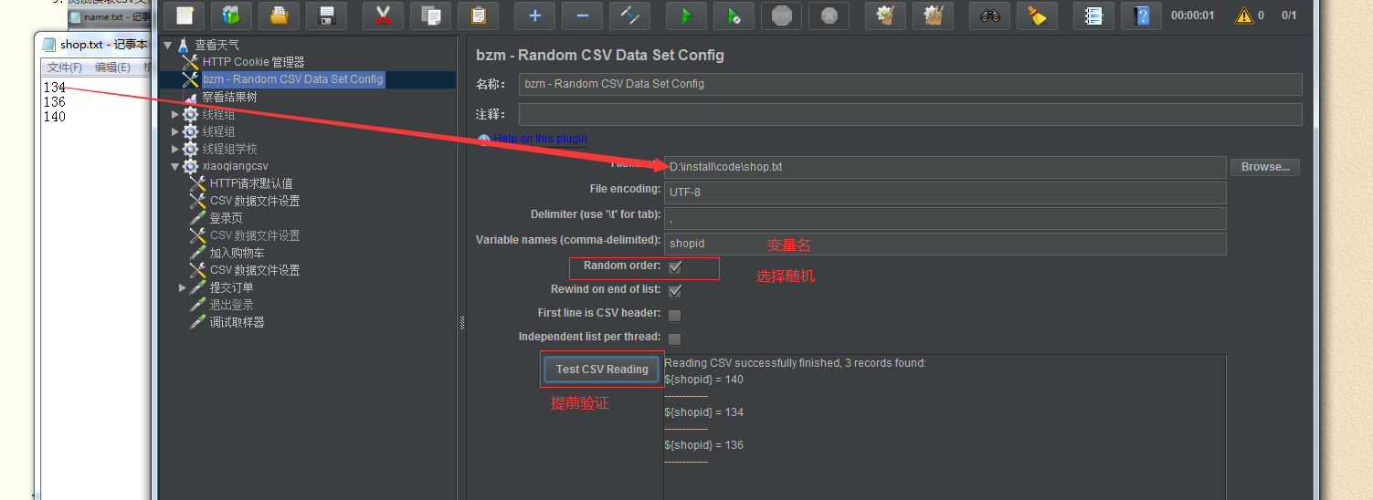Click the ${shopid} = 136 result line
The height and width of the screenshot is (500, 1373).
(x=703, y=445)
